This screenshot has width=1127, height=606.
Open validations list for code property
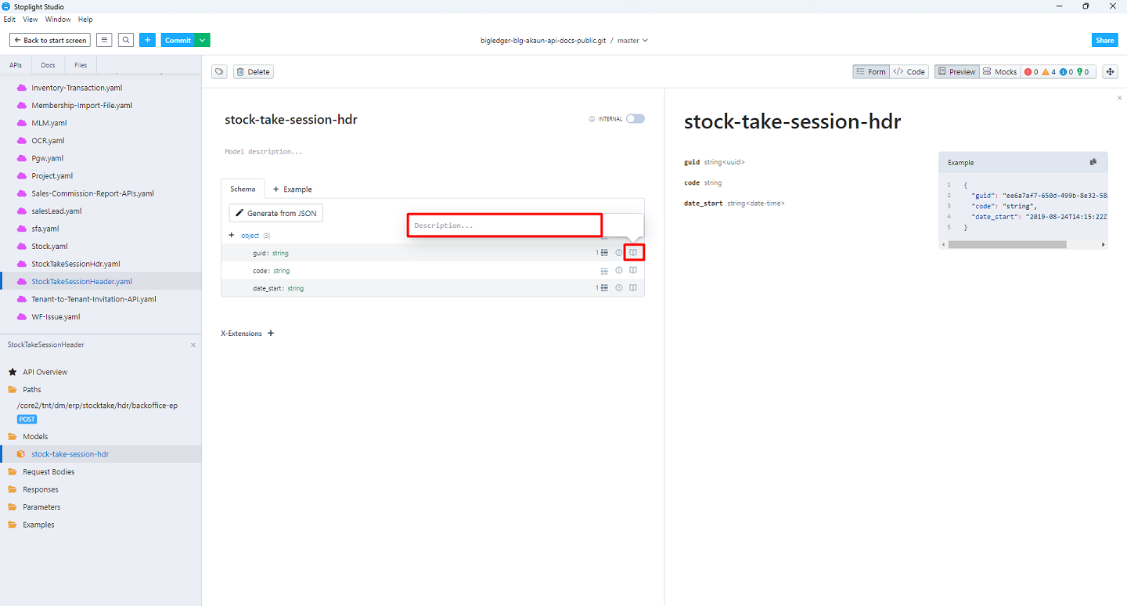pos(604,271)
